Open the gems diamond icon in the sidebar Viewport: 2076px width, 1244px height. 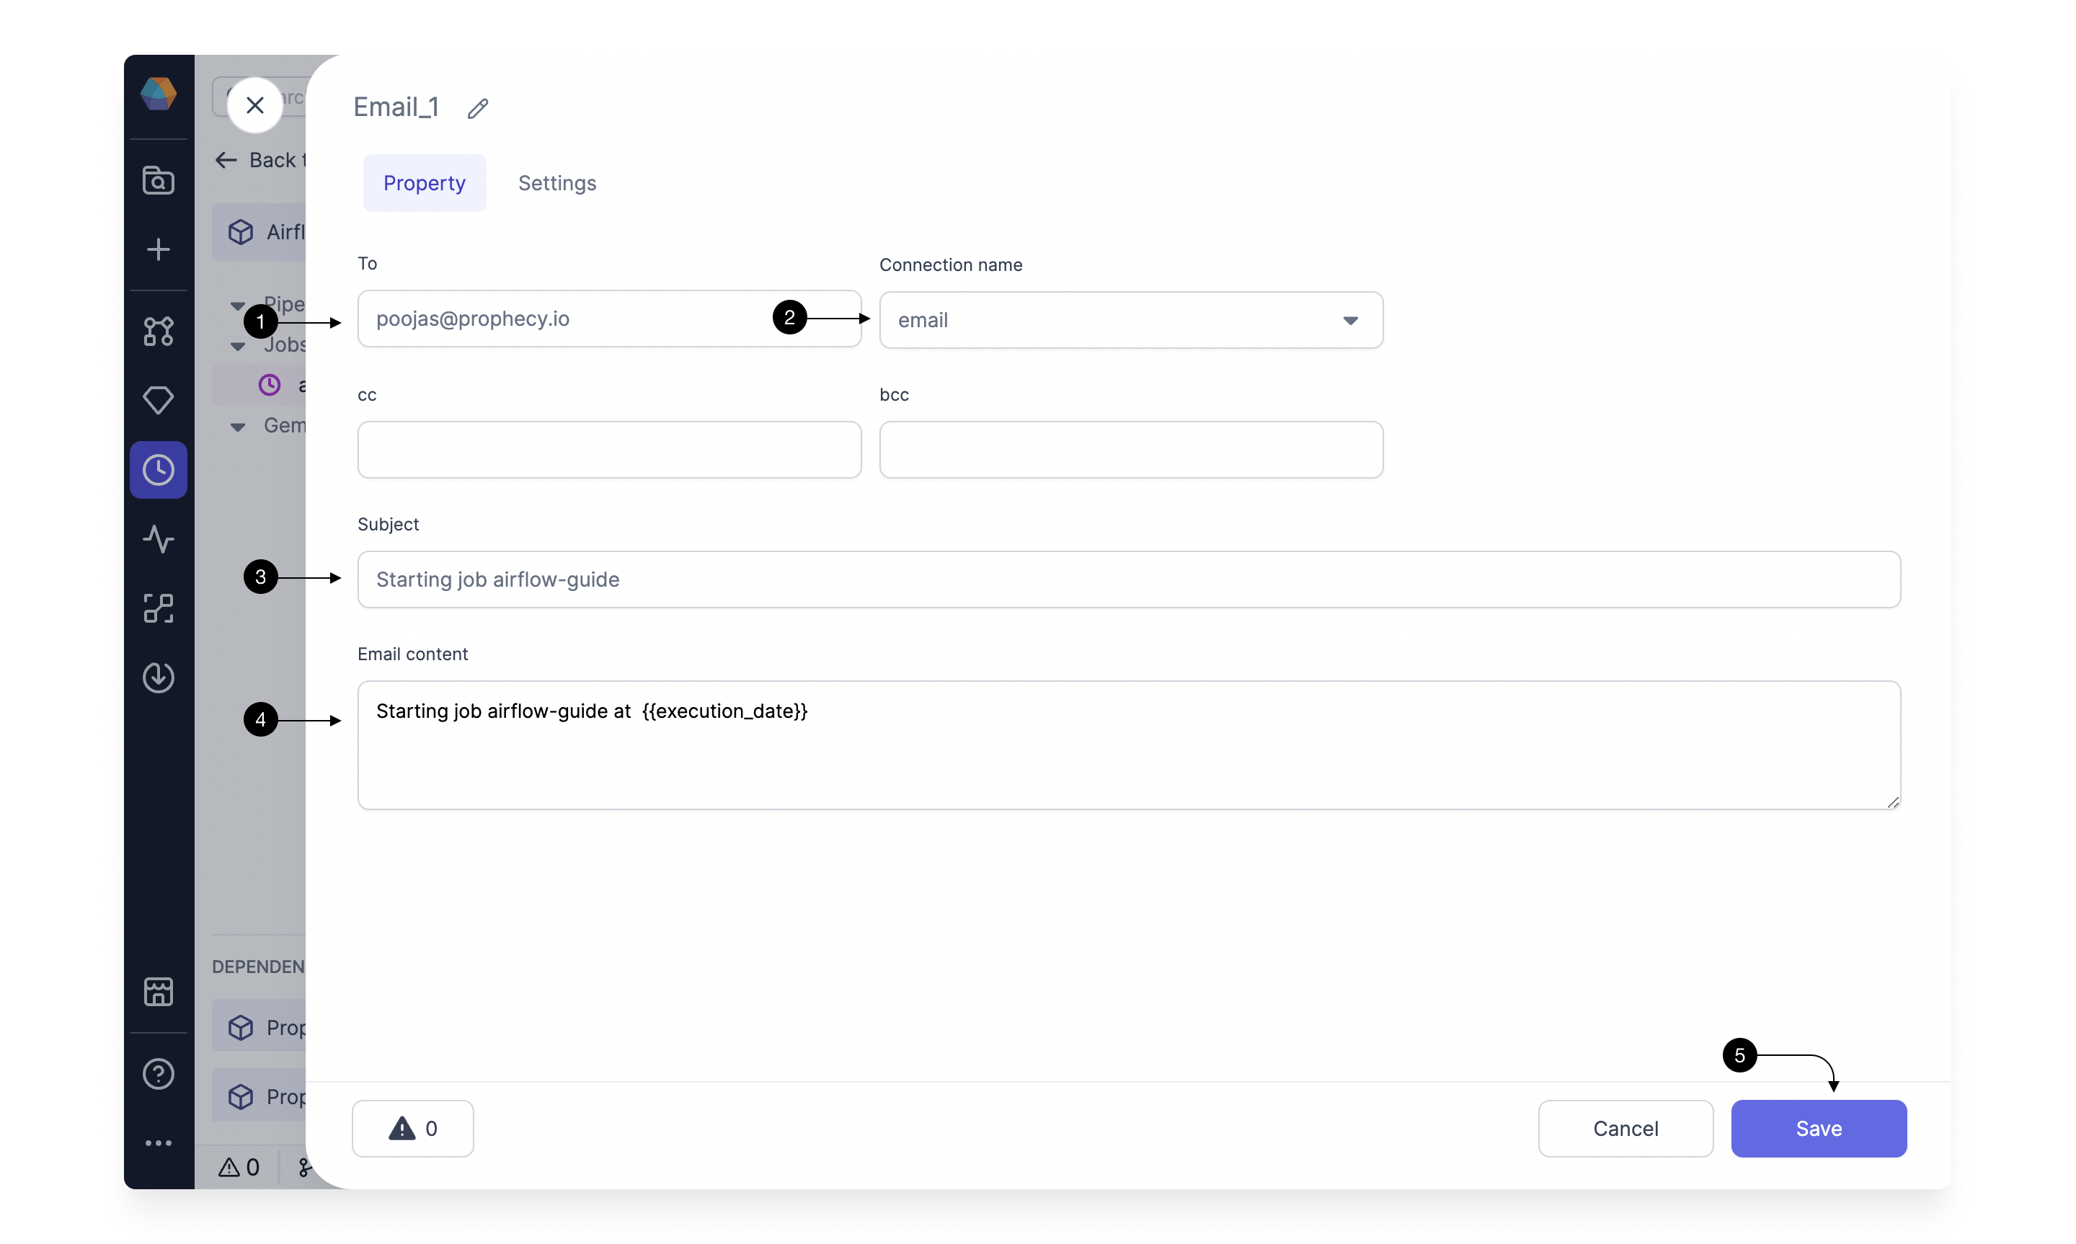click(x=159, y=400)
